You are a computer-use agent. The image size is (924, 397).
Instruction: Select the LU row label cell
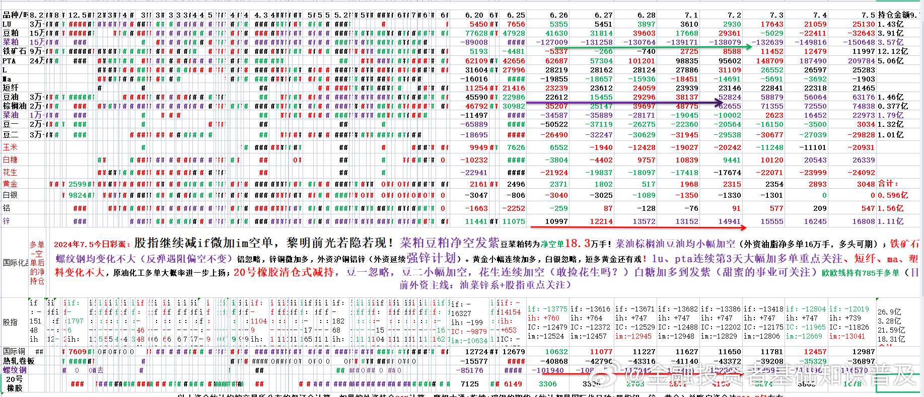pos(15,24)
